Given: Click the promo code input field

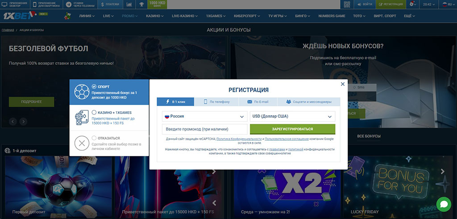Looking at the screenshot, I should coord(204,129).
